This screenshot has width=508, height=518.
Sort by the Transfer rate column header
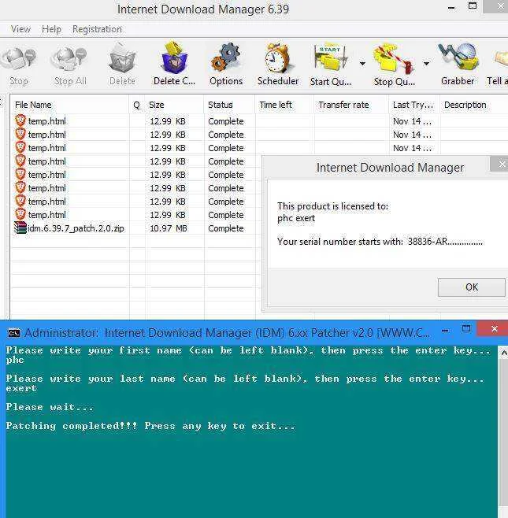click(x=351, y=105)
